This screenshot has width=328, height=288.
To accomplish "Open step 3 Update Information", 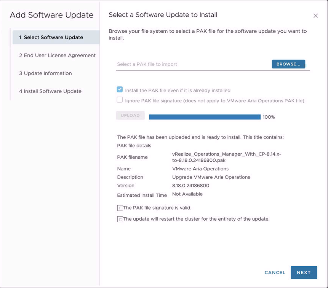I will 45,73.
